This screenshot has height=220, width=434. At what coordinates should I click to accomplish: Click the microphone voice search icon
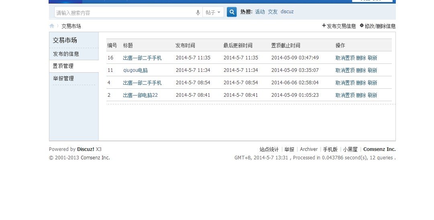tap(198, 12)
